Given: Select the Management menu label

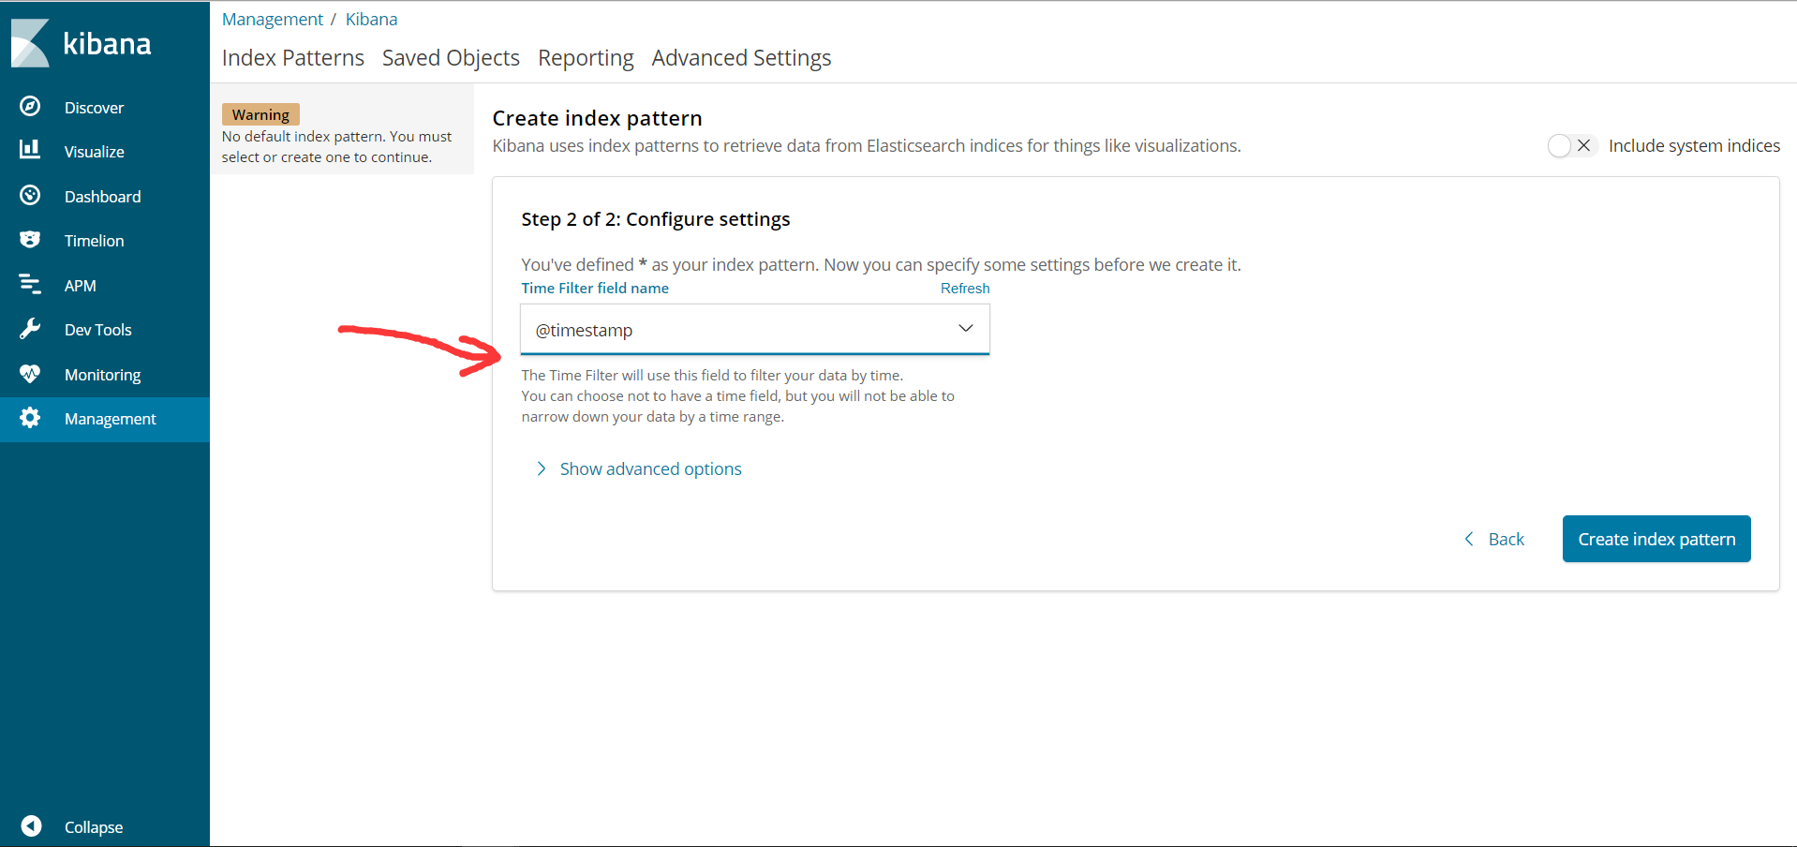Looking at the screenshot, I should (110, 419).
